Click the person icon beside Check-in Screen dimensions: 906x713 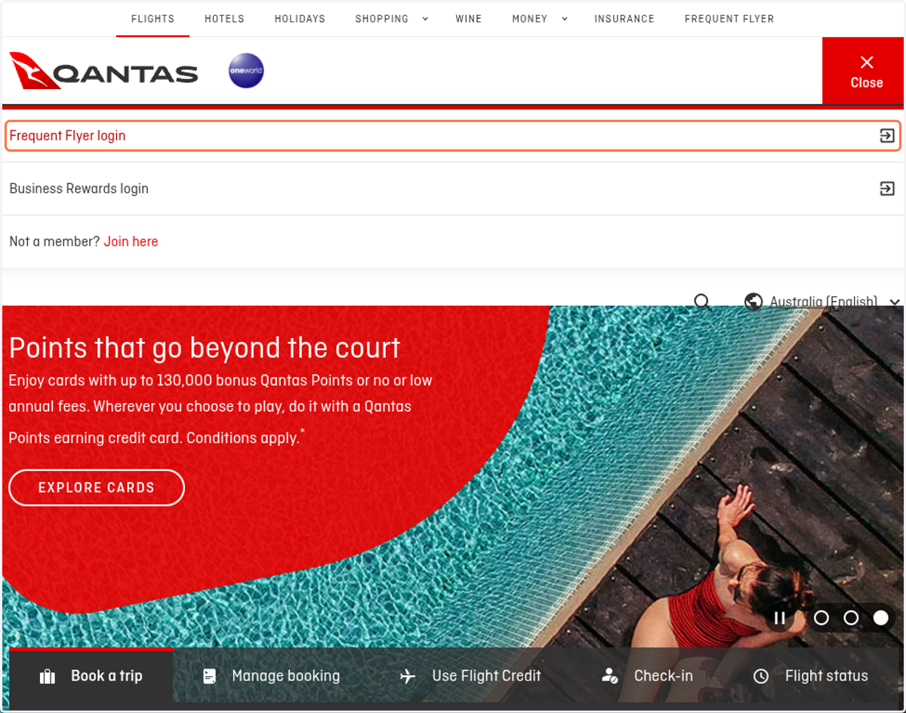(x=610, y=676)
